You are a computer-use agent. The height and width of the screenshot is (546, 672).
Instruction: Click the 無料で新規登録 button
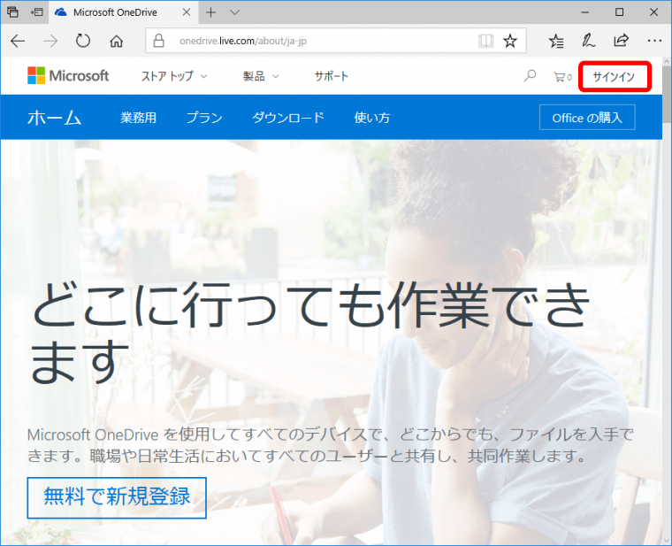click(117, 497)
